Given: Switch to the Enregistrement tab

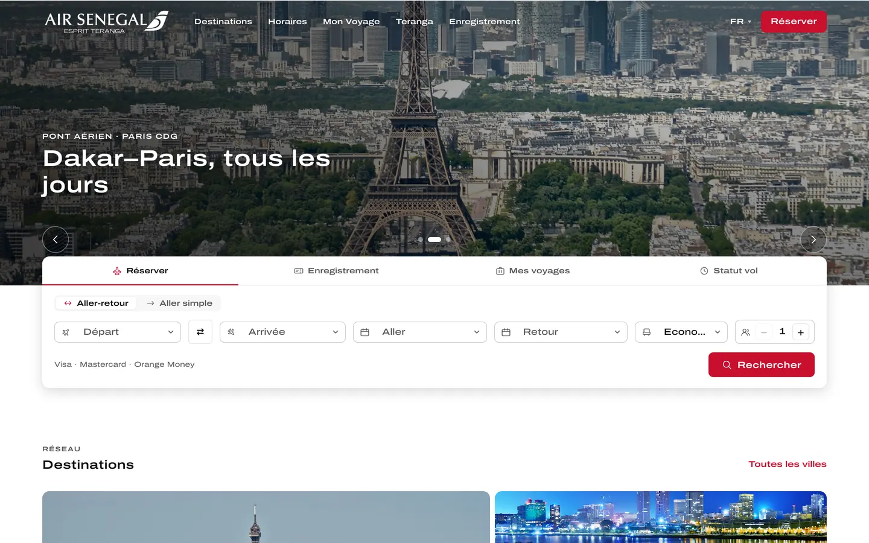Looking at the screenshot, I should (x=337, y=271).
